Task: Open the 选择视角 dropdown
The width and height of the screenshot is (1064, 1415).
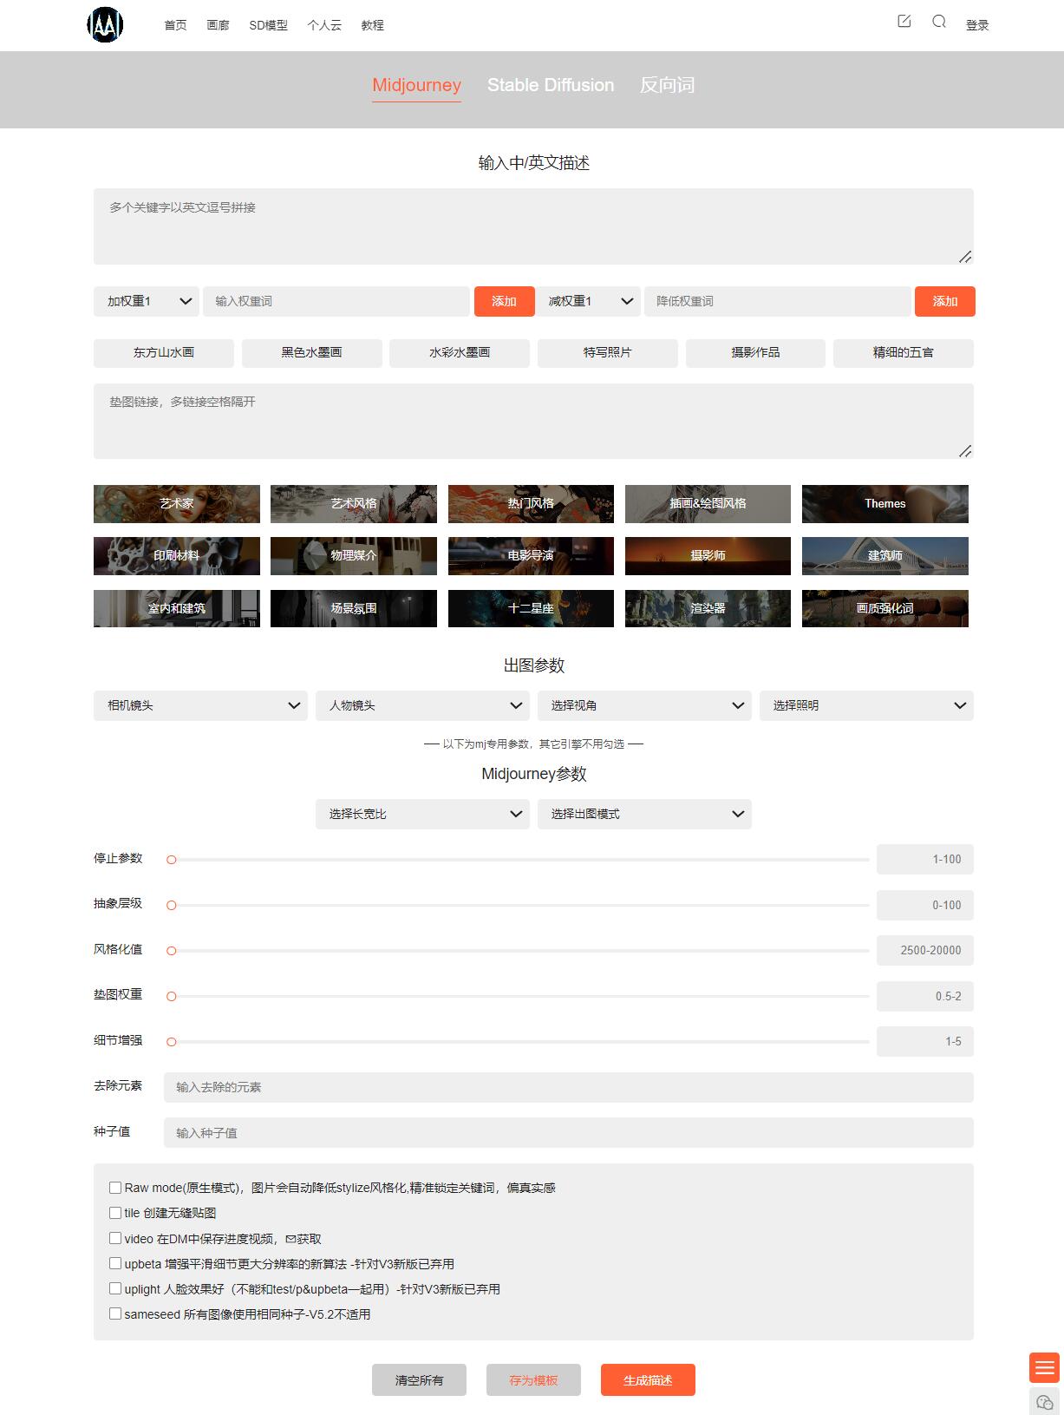Action: click(x=644, y=705)
